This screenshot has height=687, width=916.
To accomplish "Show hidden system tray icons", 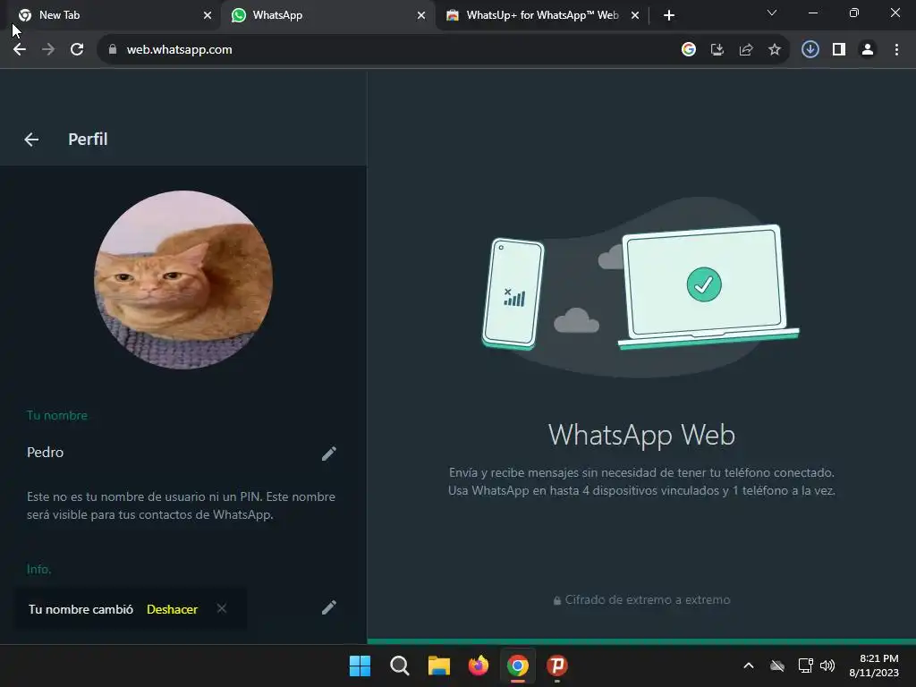I will [x=749, y=666].
